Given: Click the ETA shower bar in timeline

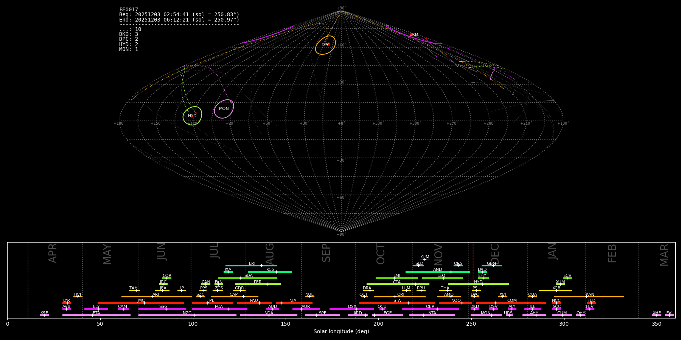Looking at the screenshot, I should 96,315.
